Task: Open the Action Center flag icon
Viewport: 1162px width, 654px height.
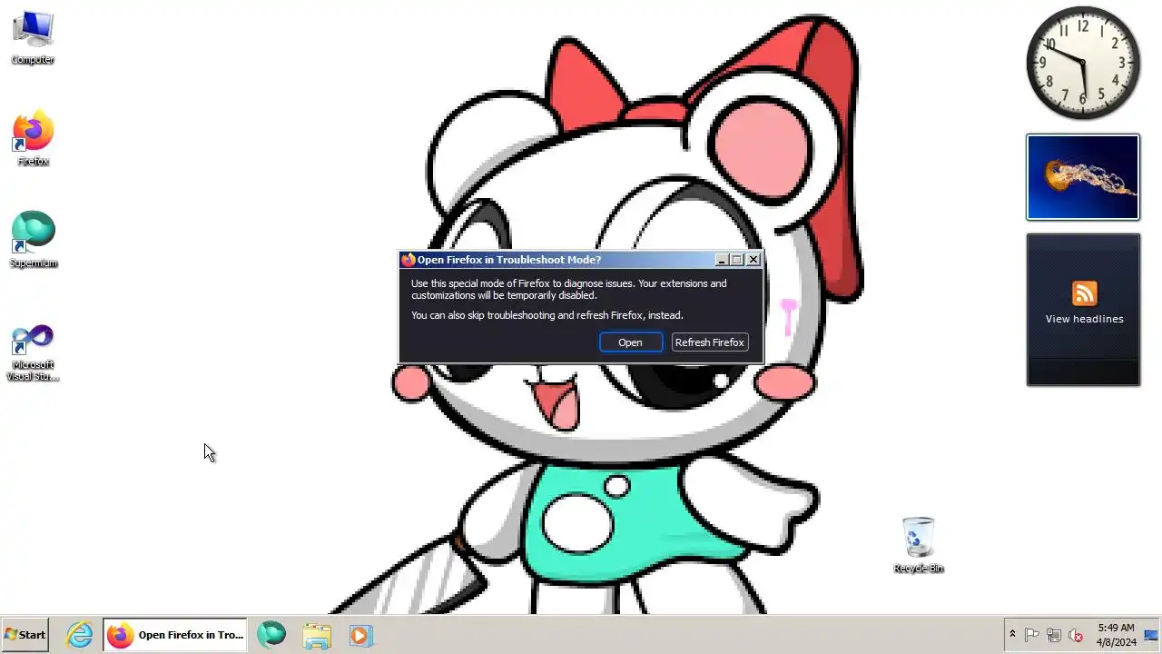Action: (x=1032, y=635)
